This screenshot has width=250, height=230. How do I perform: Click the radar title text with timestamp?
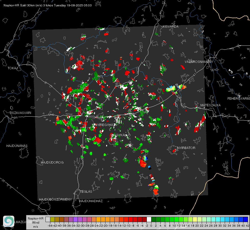[x=47, y=5]
